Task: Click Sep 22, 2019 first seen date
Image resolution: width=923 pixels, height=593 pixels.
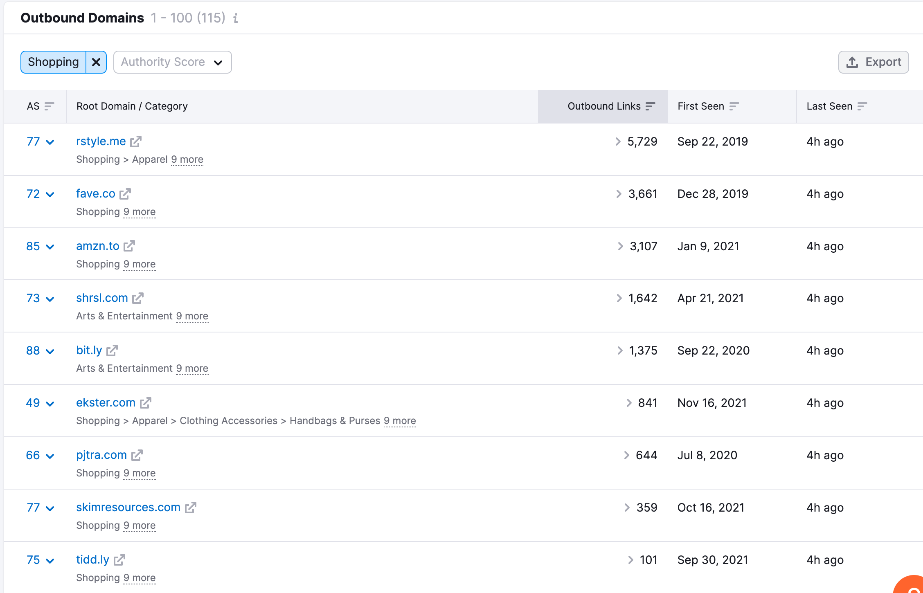Action: [713, 142]
